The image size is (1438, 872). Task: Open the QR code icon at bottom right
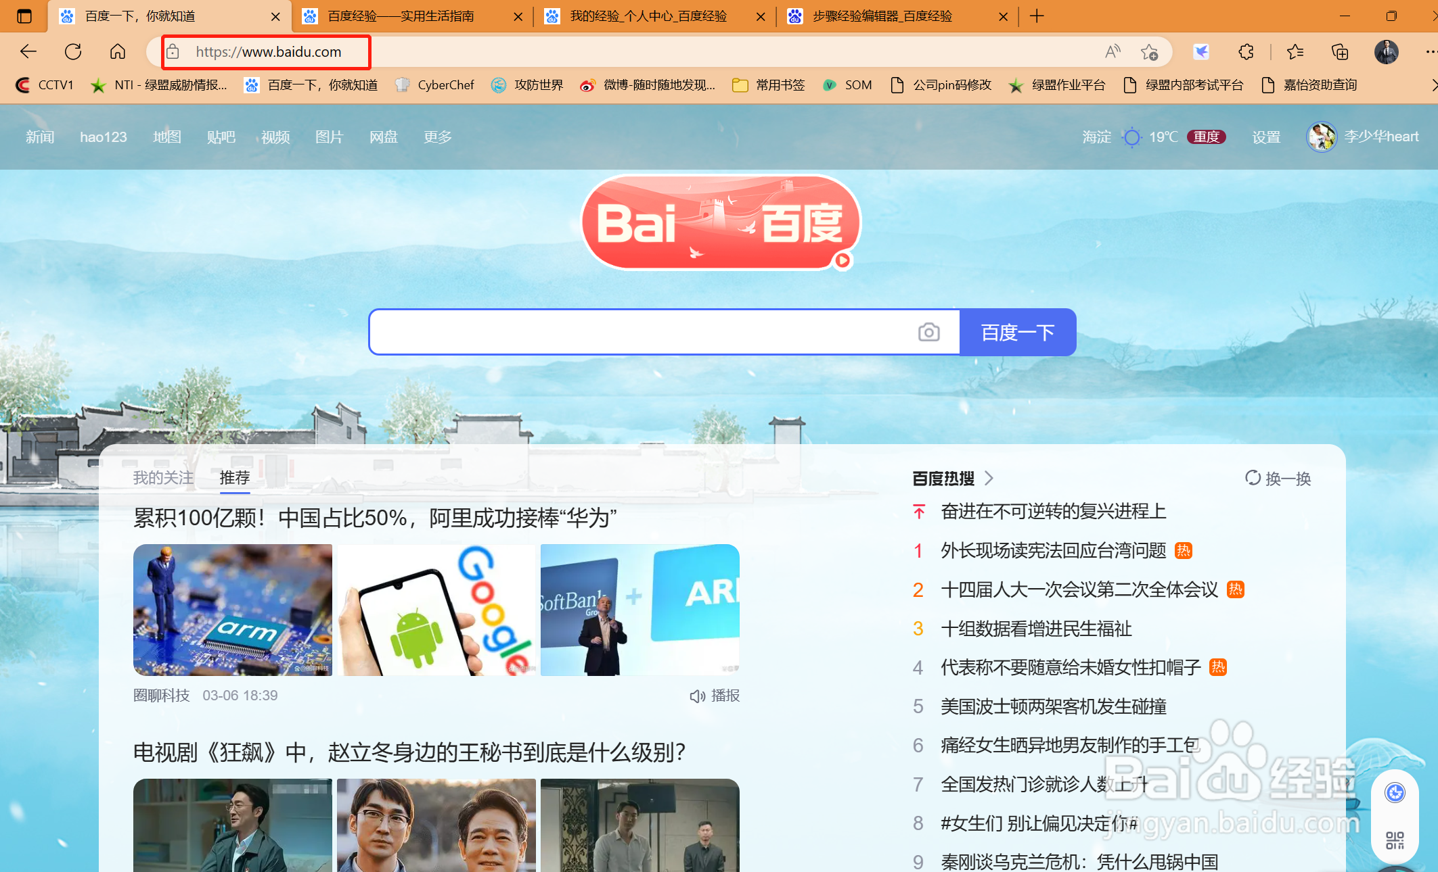(1395, 840)
